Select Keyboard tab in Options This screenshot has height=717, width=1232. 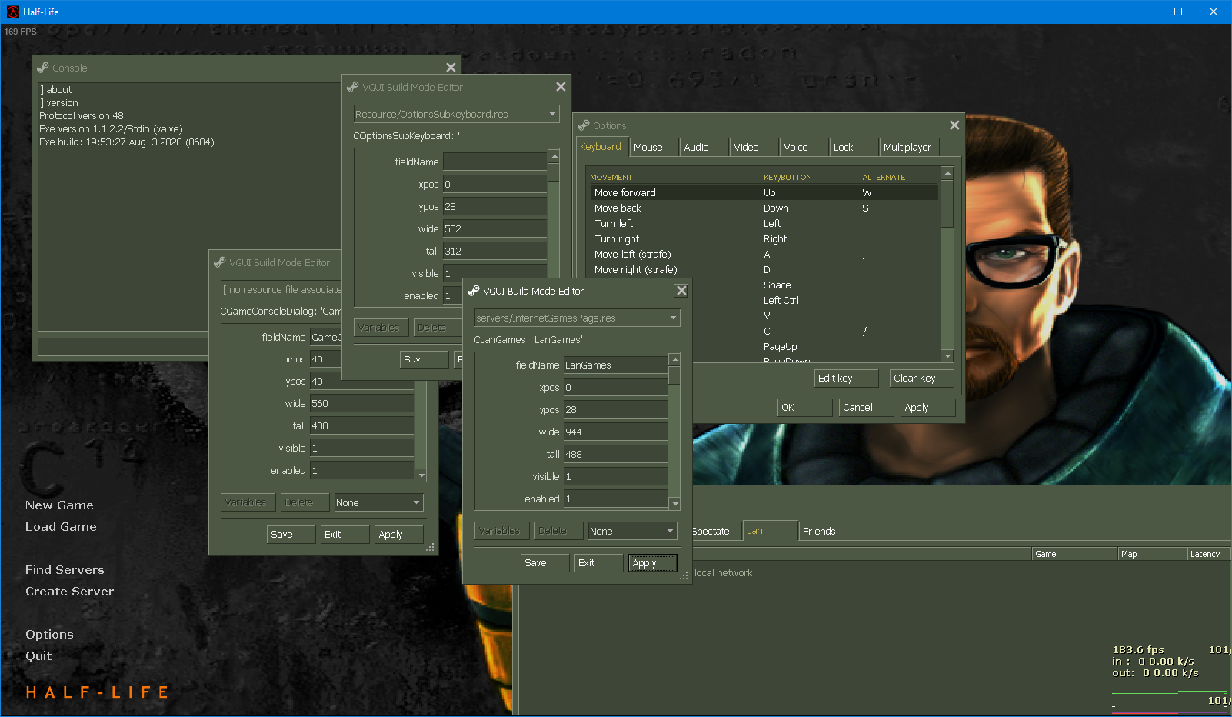(601, 147)
